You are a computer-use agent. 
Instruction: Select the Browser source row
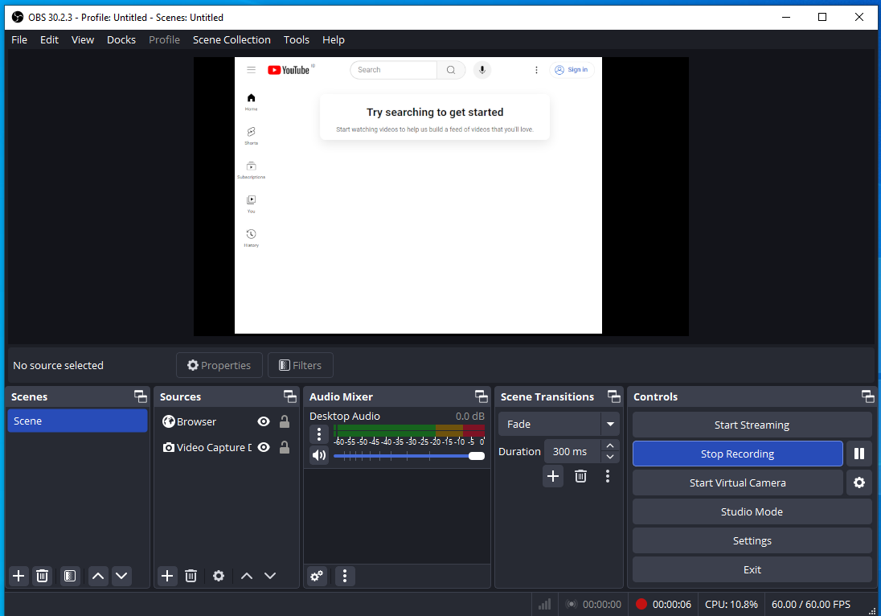pos(227,421)
